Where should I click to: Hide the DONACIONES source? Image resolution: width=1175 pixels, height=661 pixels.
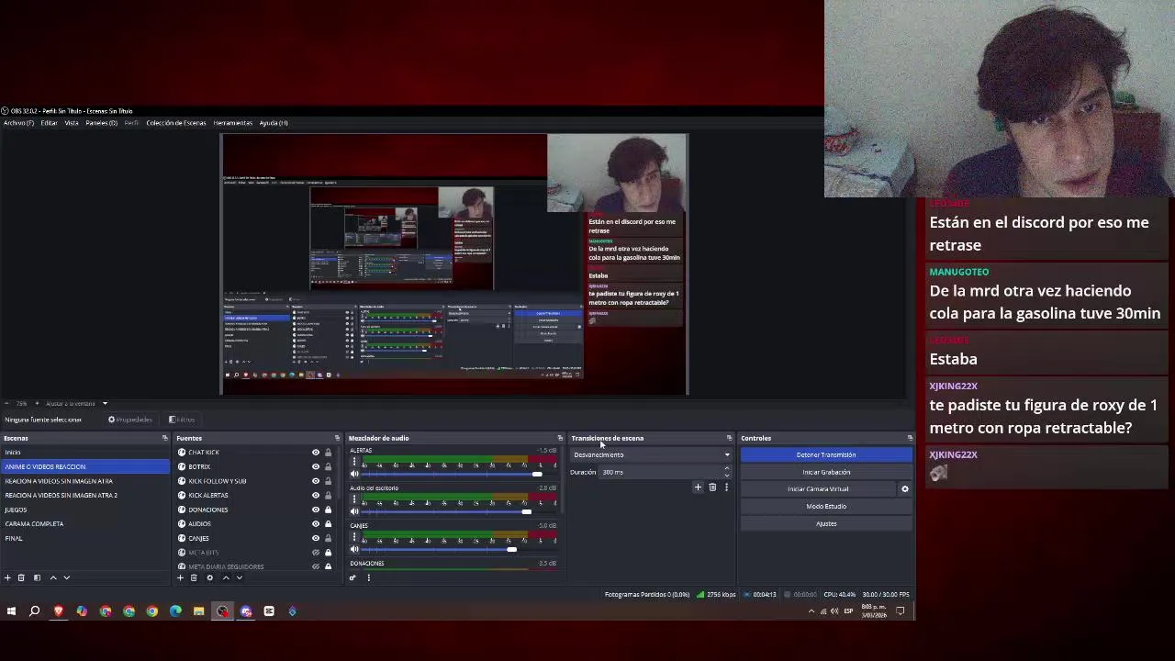[x=316, y=510]
